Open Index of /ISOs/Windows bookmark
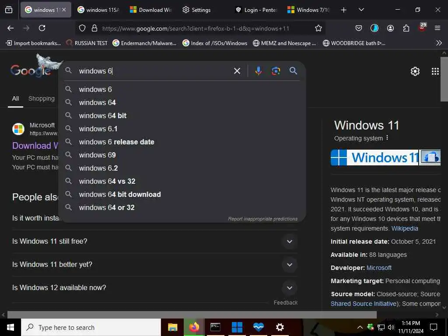The width and height of the screenshot is (448, 336). [215, 43]
